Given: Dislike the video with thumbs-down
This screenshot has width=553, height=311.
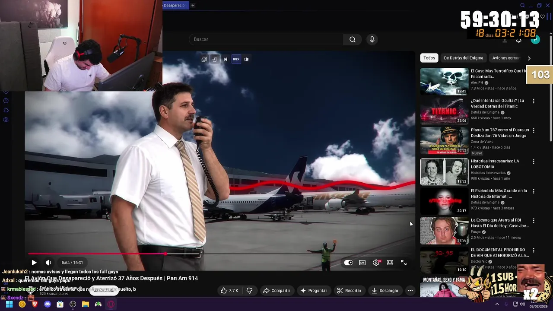Looking at the screenshot, I should pos(249,291).
